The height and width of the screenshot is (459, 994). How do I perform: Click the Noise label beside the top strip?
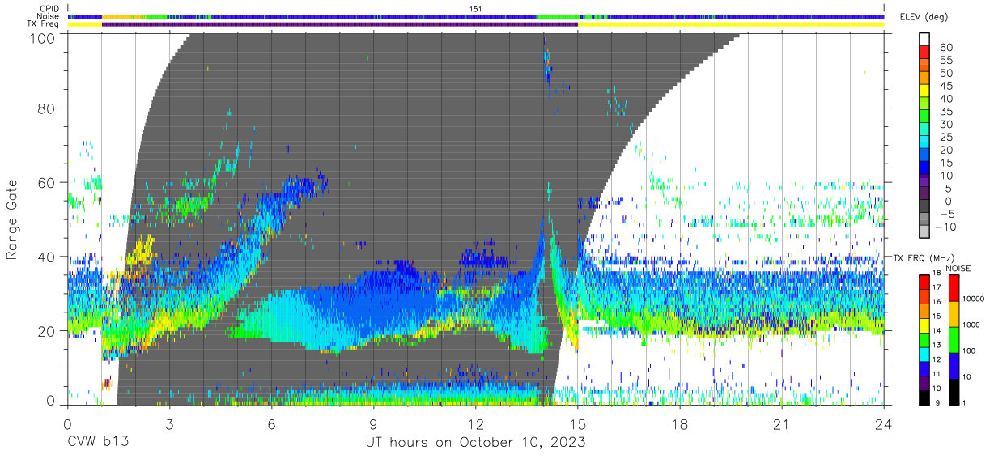[x=49, y=16]
